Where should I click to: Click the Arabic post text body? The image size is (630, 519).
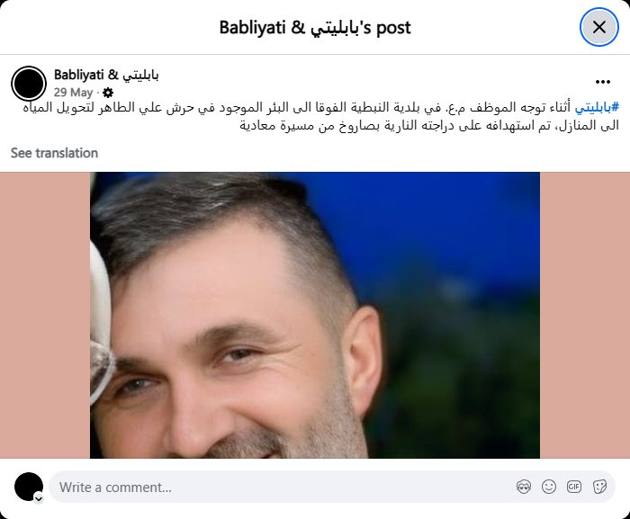tap(320, 117)
